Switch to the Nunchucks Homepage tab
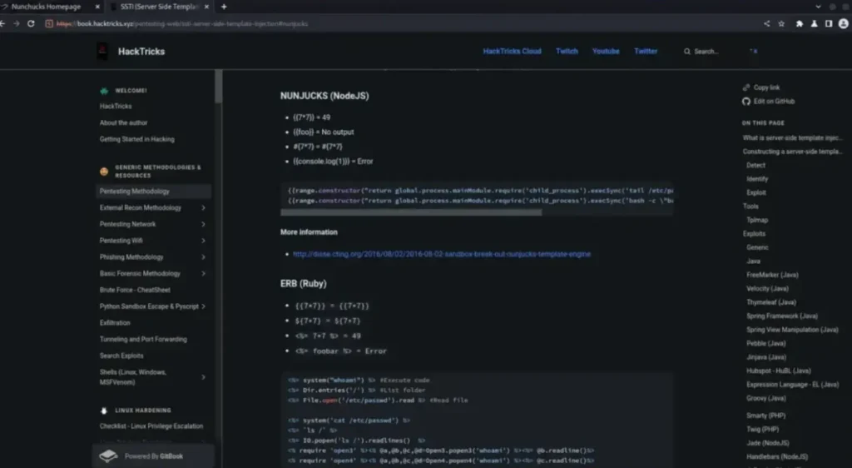Screen dimensions: 852x468 coord(46,7)
